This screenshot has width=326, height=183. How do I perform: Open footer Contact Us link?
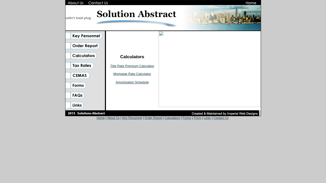pos(221,118)
